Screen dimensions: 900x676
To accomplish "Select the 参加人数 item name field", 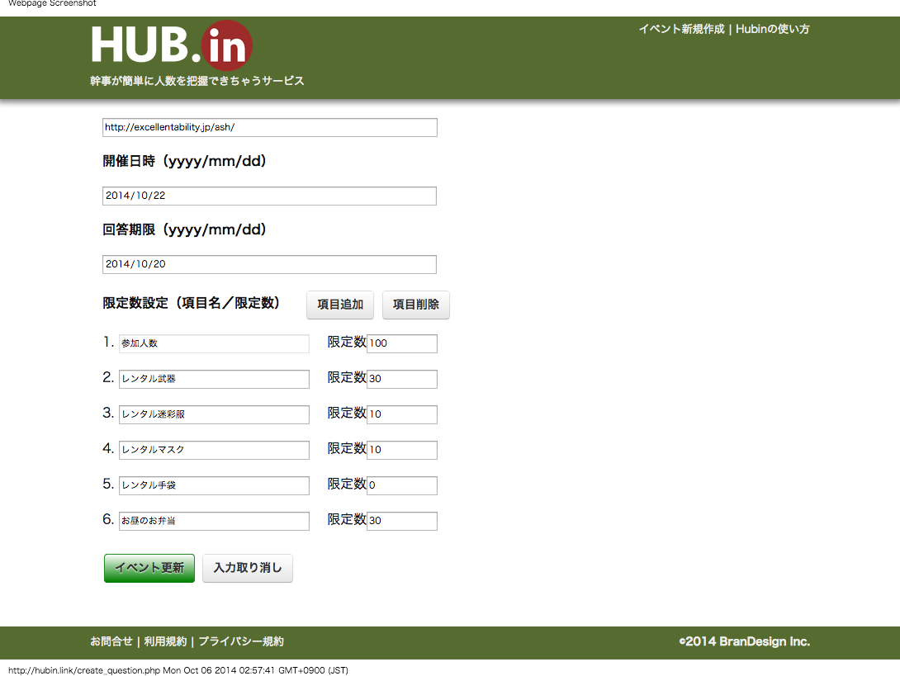I will (x=214, y=343).
